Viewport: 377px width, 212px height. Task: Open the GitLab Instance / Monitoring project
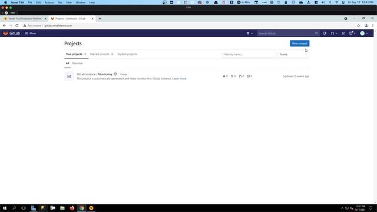click(x=94, y=74)
